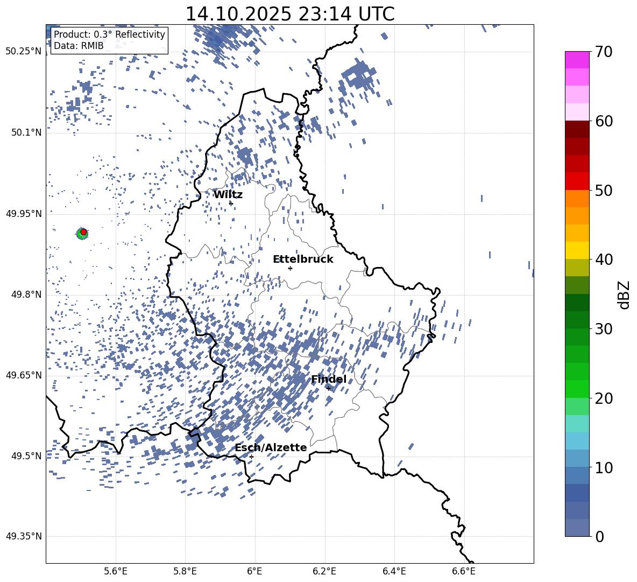The height and width of the screenshot is (582, 637).
Task: Click the cross marker below Esch/Alzette
Action: coord(251,457)
